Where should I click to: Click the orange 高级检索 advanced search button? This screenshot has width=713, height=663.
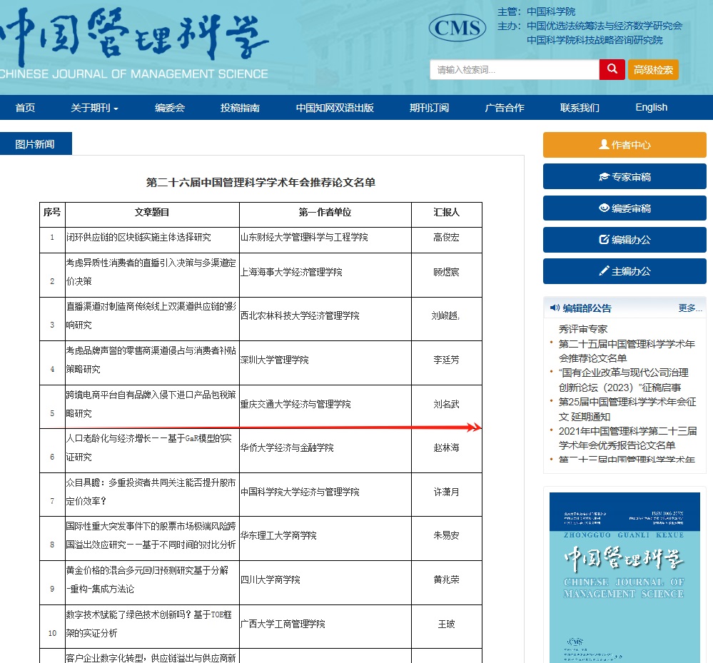pos(653,69)
